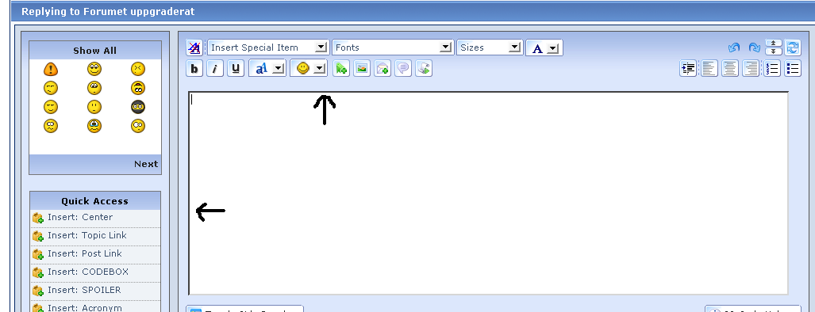This screenshot has height=312, width=815.
Task: Go to Next emoticons page
Action: (x=146, y=164)
